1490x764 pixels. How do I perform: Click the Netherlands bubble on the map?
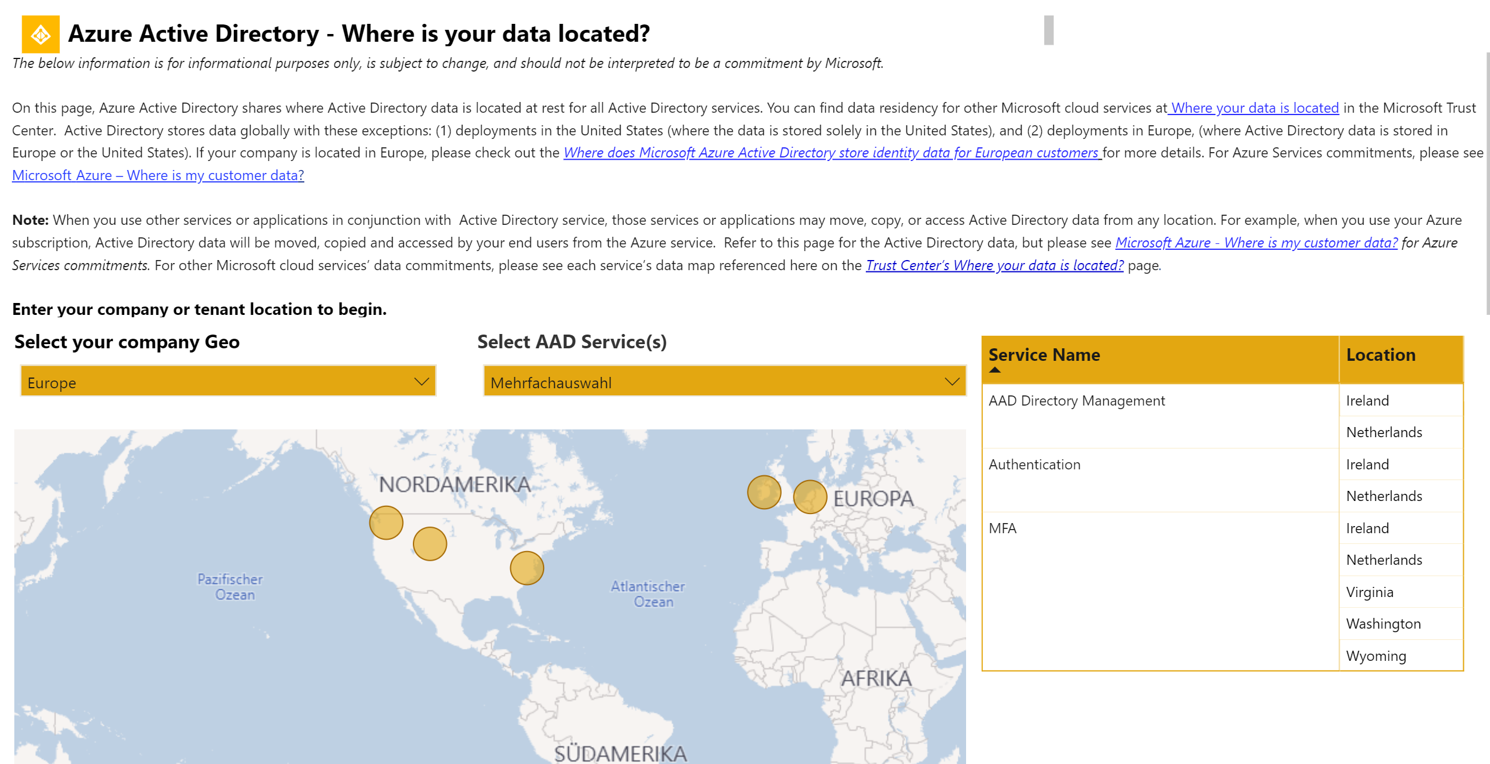point(810,497)
